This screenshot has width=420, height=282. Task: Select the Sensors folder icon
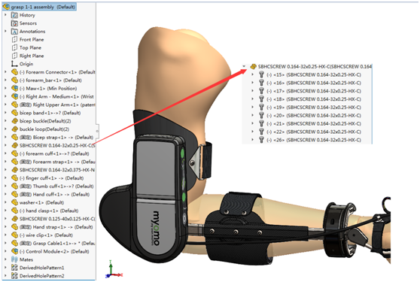coord(14,23)
